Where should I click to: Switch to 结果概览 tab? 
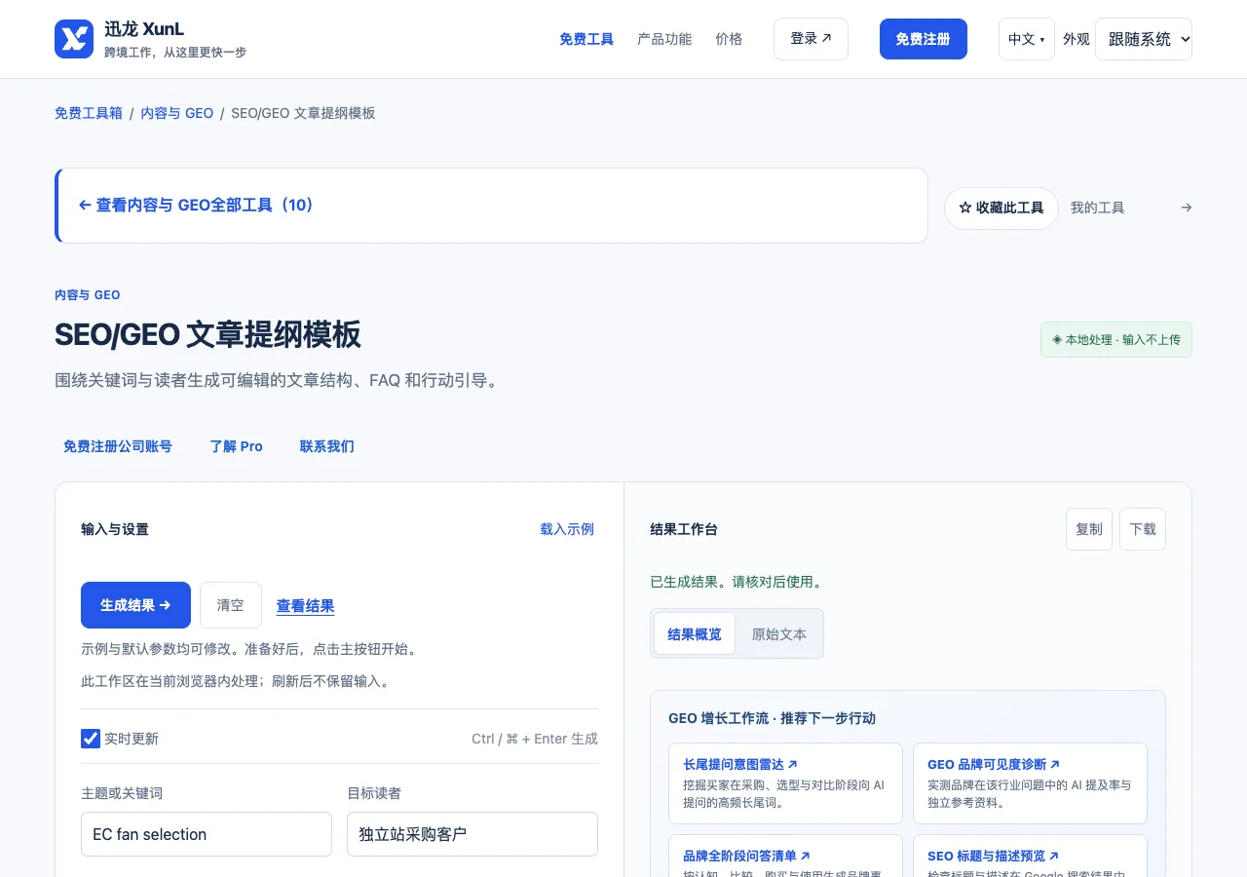click(695, 634)
